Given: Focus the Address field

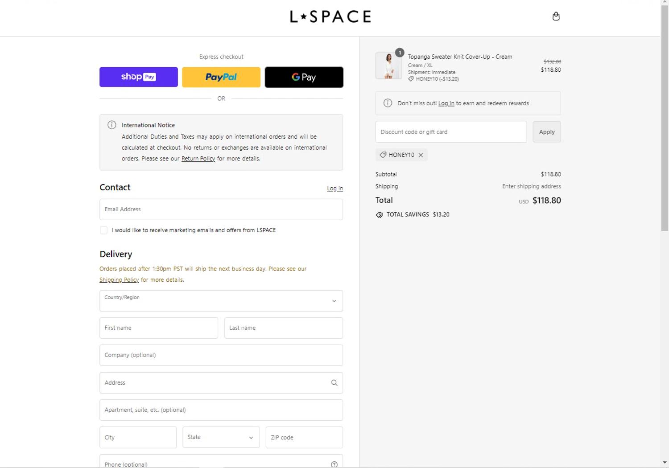Looking at the screenshot, I should coord(221,383).
